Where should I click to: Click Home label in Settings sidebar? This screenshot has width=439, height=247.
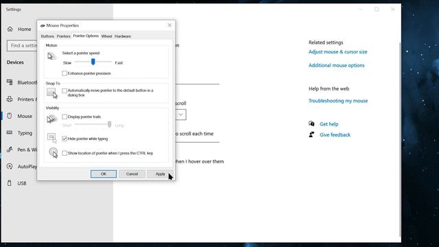[x=25, y=29]
